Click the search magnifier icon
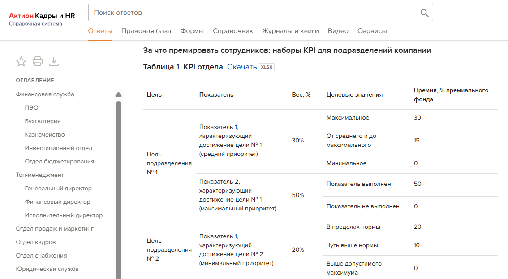 click(x=424, y=13)
